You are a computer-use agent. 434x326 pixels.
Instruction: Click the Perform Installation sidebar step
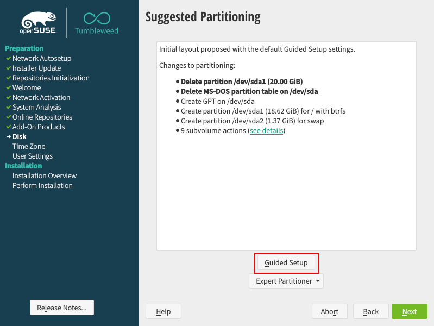42,185
